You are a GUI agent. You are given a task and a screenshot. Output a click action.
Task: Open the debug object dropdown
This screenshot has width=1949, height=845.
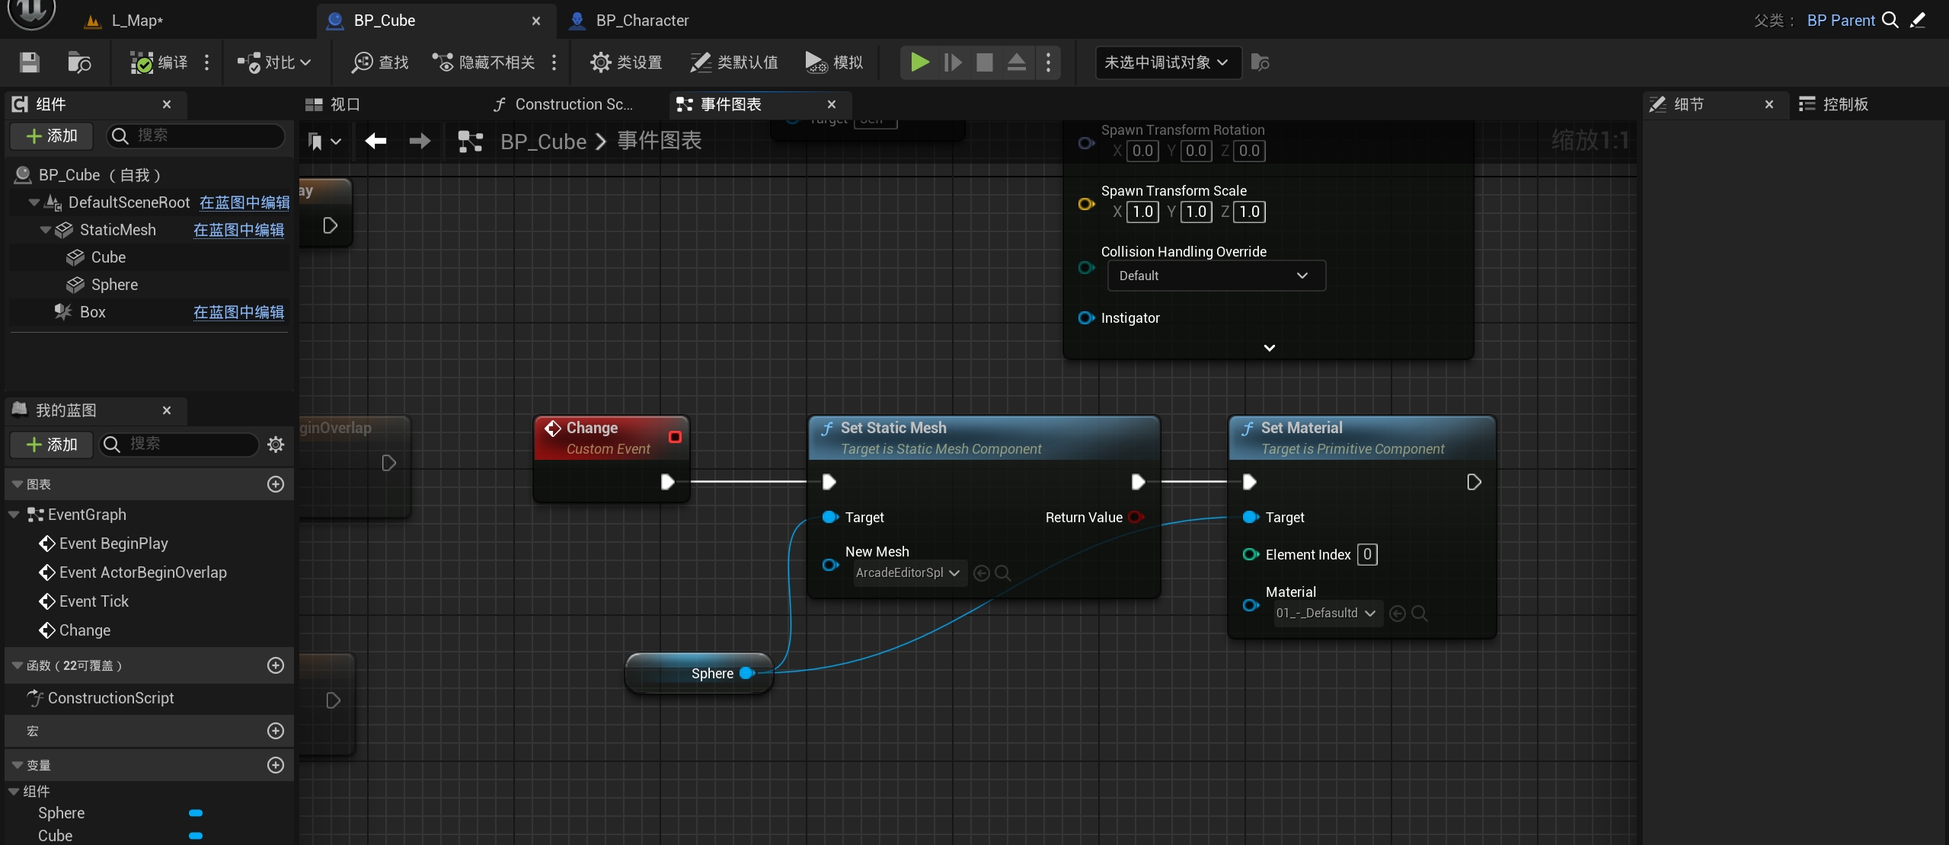(x=1166, y=62)
